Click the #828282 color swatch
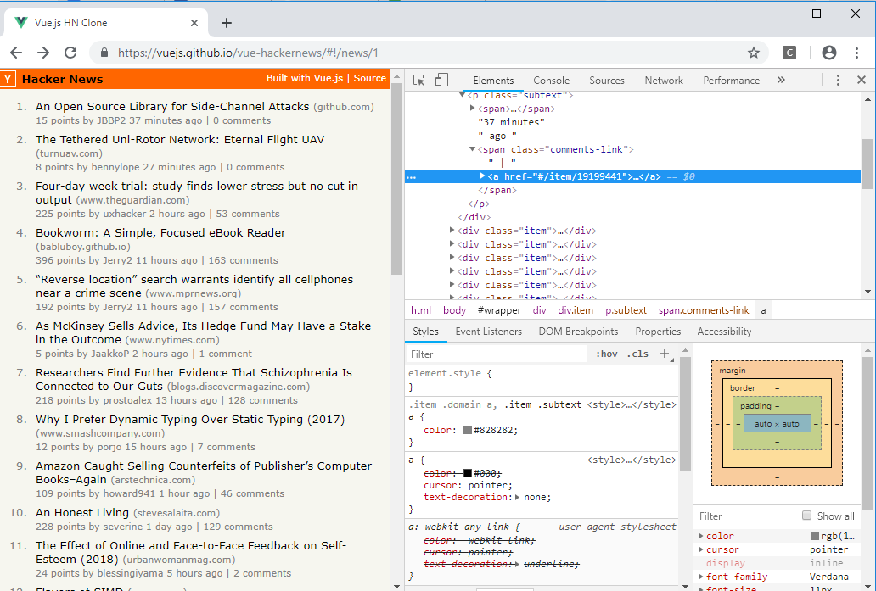The height and width of the screenshot is (591, 876). [x=468, y=430]
